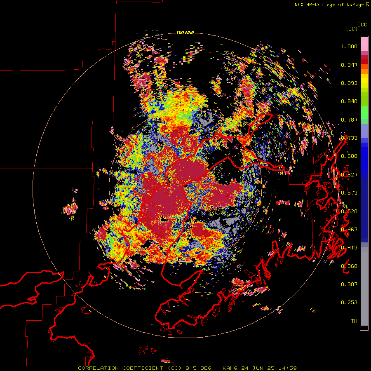The image size is (371, 371).
Task: Click the 0.947 color scale label
Action: [x=349, y=65]
